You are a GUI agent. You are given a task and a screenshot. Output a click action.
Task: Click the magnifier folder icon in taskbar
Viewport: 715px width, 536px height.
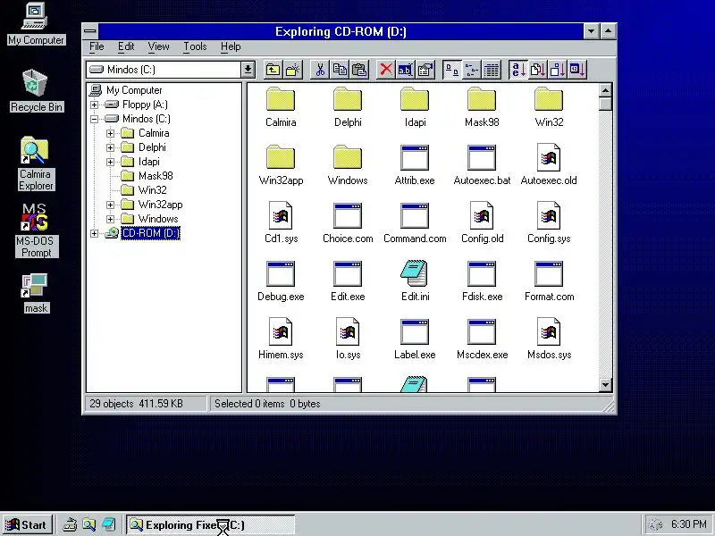pyautogui.click(x=88, y=524)
